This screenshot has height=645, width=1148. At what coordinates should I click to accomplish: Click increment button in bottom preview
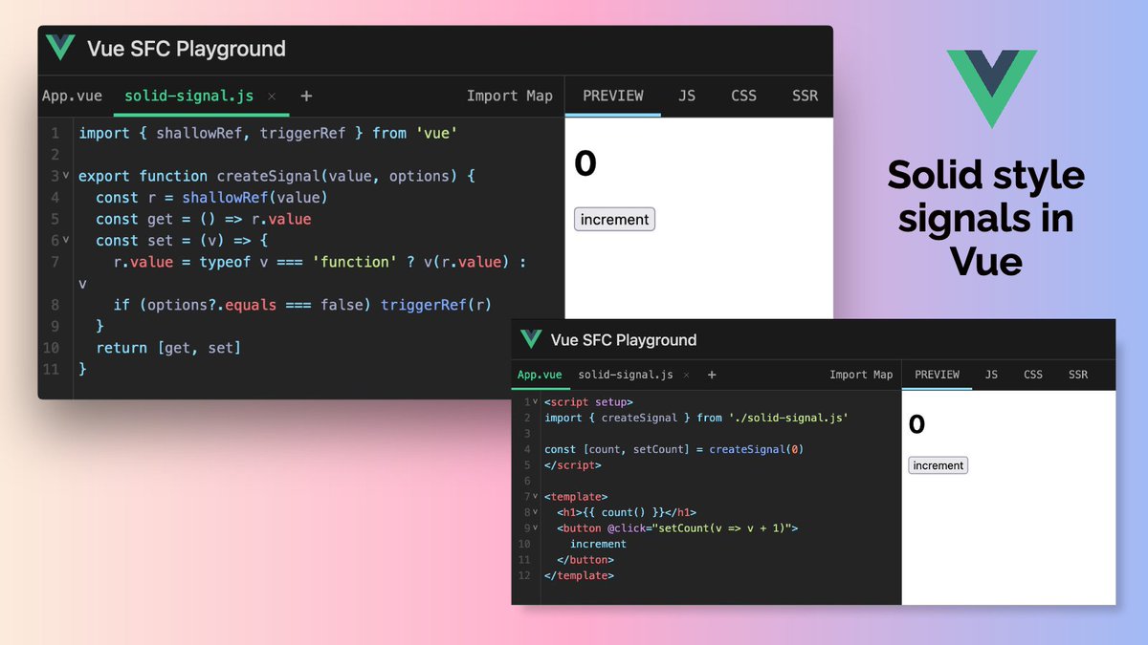tap(938, 465)
